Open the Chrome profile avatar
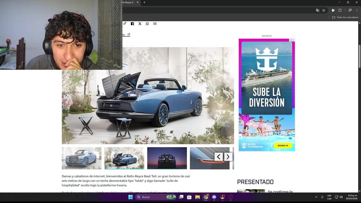This screenshot has height=203, width=361. click(x=350, y=10)
